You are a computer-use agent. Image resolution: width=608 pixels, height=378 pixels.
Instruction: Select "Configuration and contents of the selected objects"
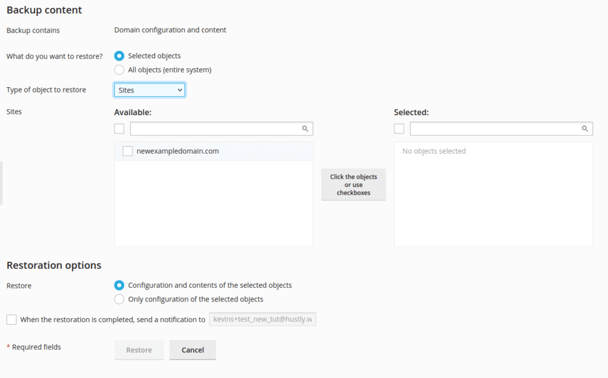[x=119, y=285]
